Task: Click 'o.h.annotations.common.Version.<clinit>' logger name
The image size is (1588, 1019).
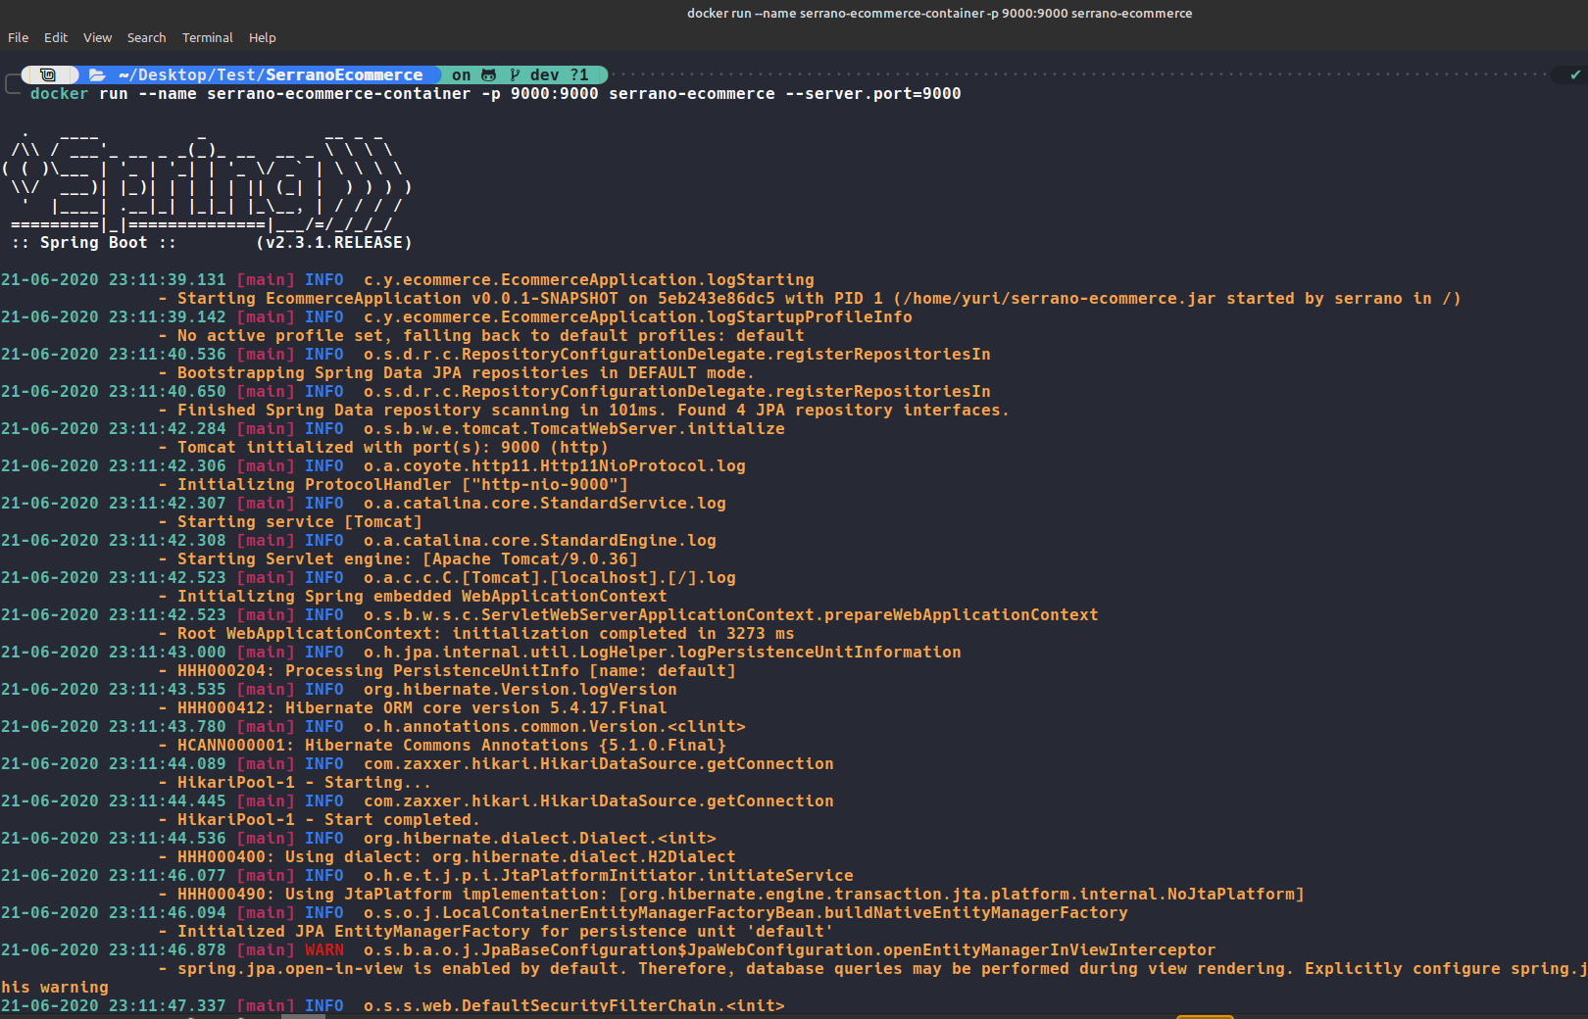Action: (555, 726)
